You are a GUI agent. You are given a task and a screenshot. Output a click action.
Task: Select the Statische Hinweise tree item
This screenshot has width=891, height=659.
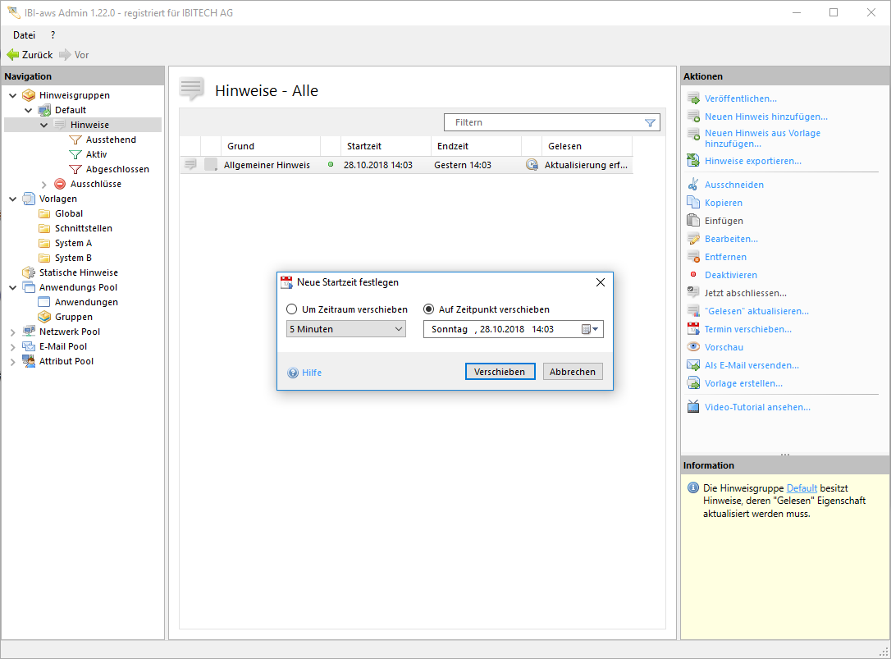(78, 272)
